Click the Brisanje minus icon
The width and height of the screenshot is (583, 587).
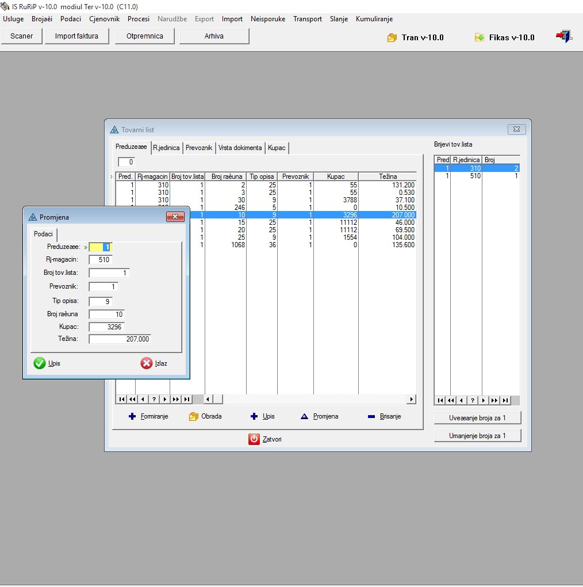(371, 416)
